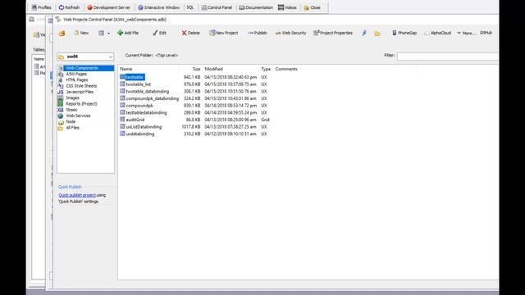Select Node category
Viewport: 525px width, 295px height.
tap(71, 122)
